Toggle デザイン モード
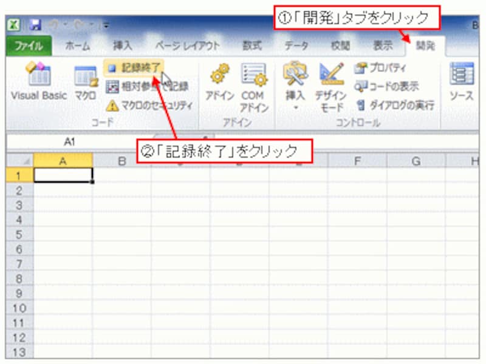The image size is (486, 364). pos(331,88)
